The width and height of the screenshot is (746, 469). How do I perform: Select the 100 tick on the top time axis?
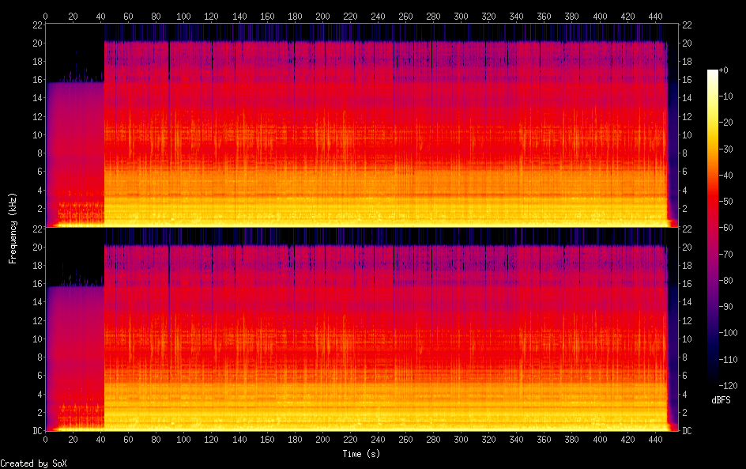[183, 16]
